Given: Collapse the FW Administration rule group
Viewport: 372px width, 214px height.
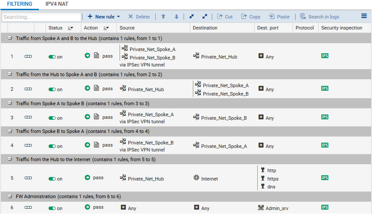Looking at the screenshot, I should 10,196.
